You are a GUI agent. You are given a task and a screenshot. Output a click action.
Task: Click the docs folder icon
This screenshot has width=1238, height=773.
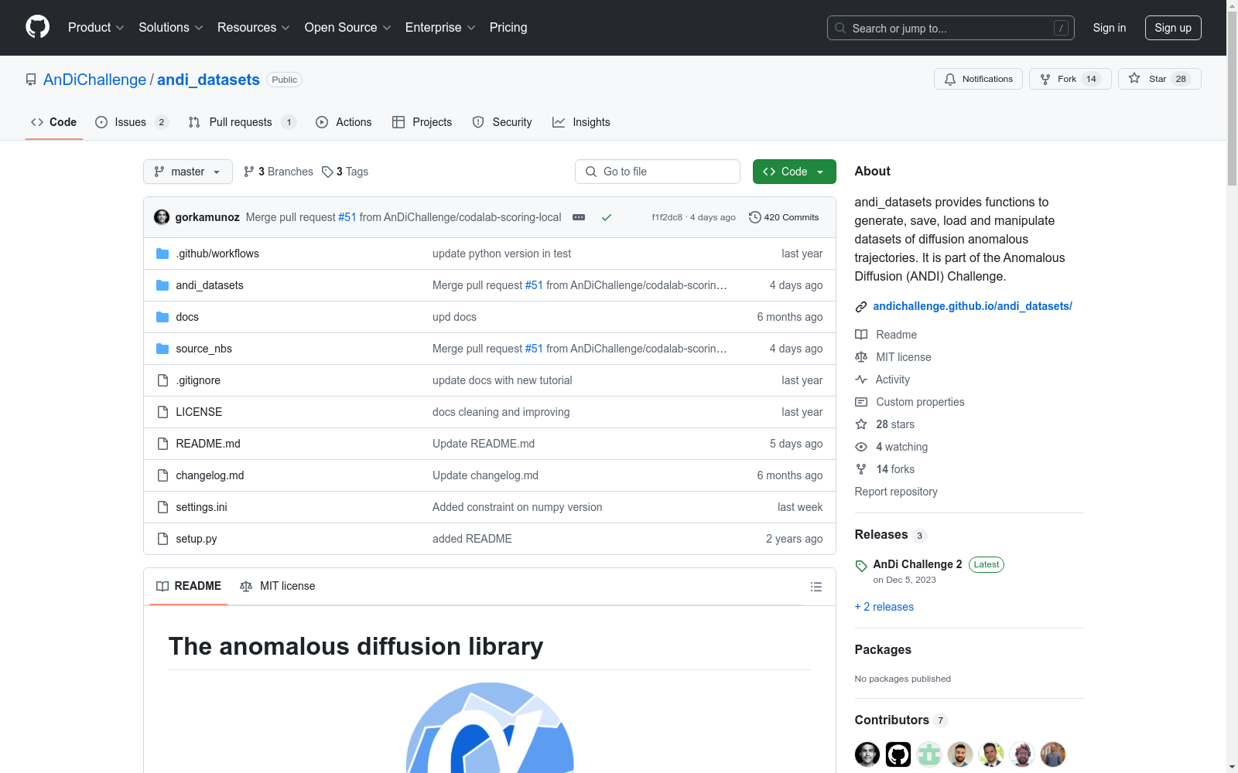162,317
